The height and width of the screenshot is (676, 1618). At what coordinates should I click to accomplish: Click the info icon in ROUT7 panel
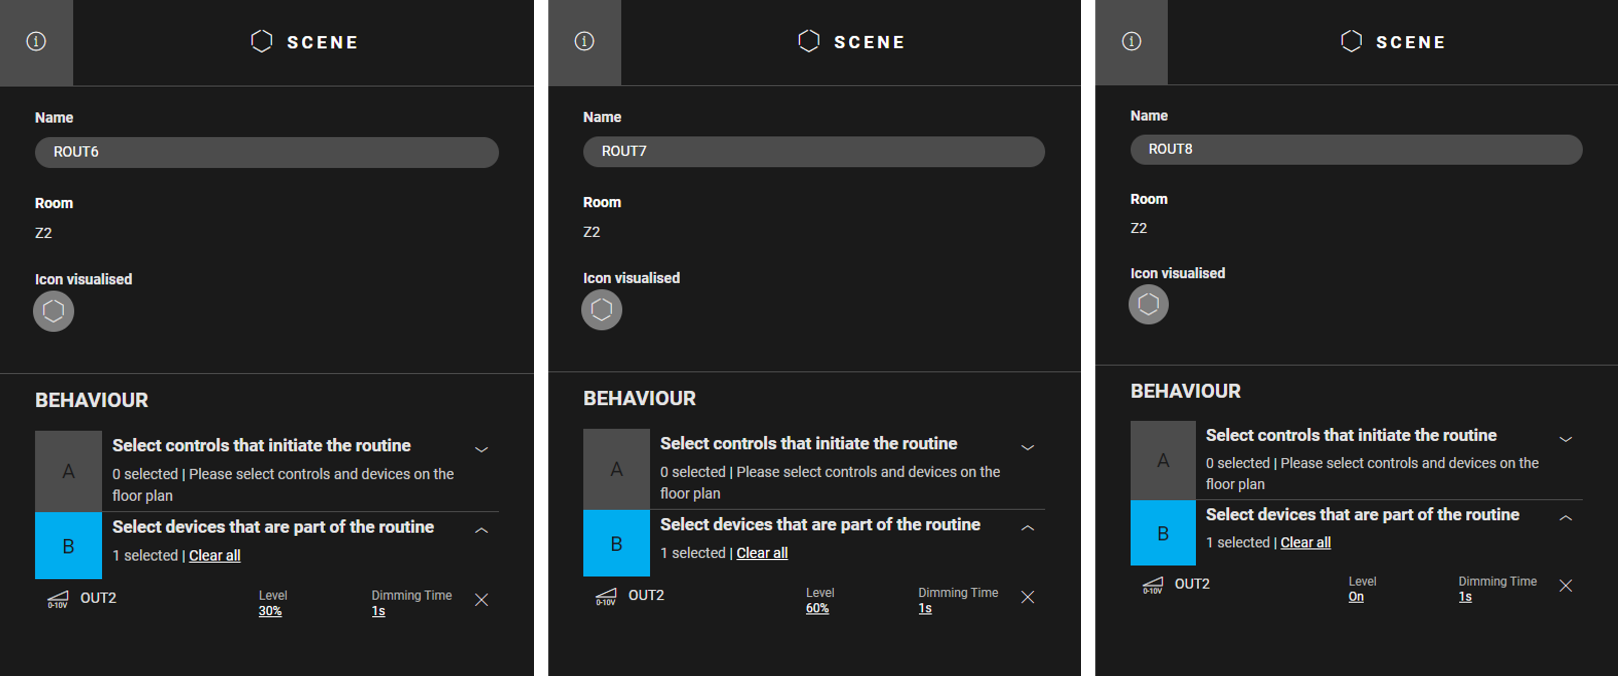click(584, 41)
